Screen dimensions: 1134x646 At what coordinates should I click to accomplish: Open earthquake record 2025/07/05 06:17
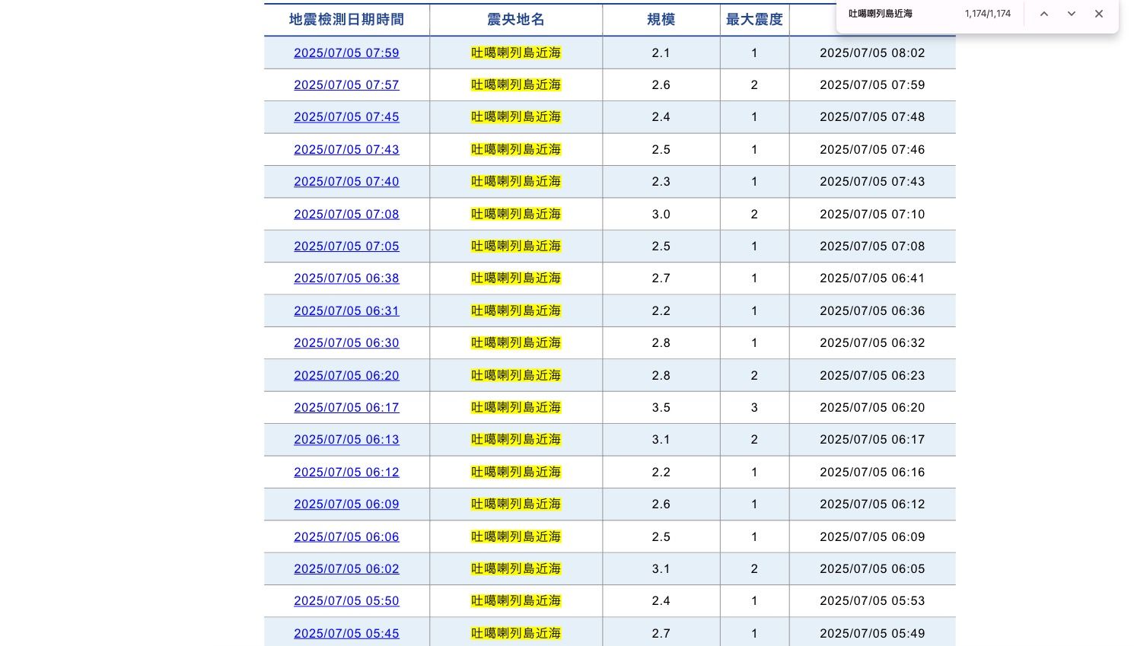(346, 407)
